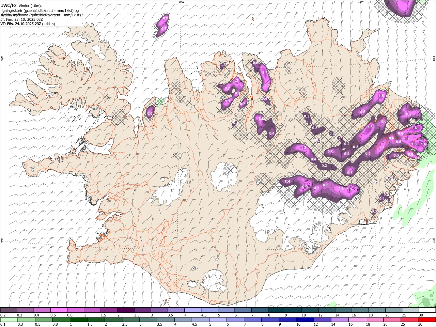Click bottom legend swatch between 3 and 3.5
The width and height of the screenshot is (436, 327).
(148, 320)
